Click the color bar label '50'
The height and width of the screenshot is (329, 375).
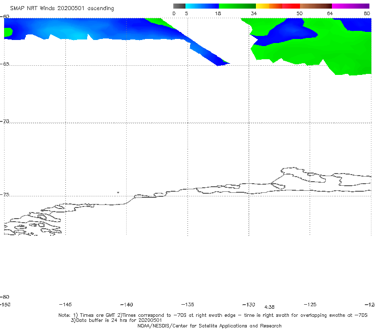[x=299, y=13]
